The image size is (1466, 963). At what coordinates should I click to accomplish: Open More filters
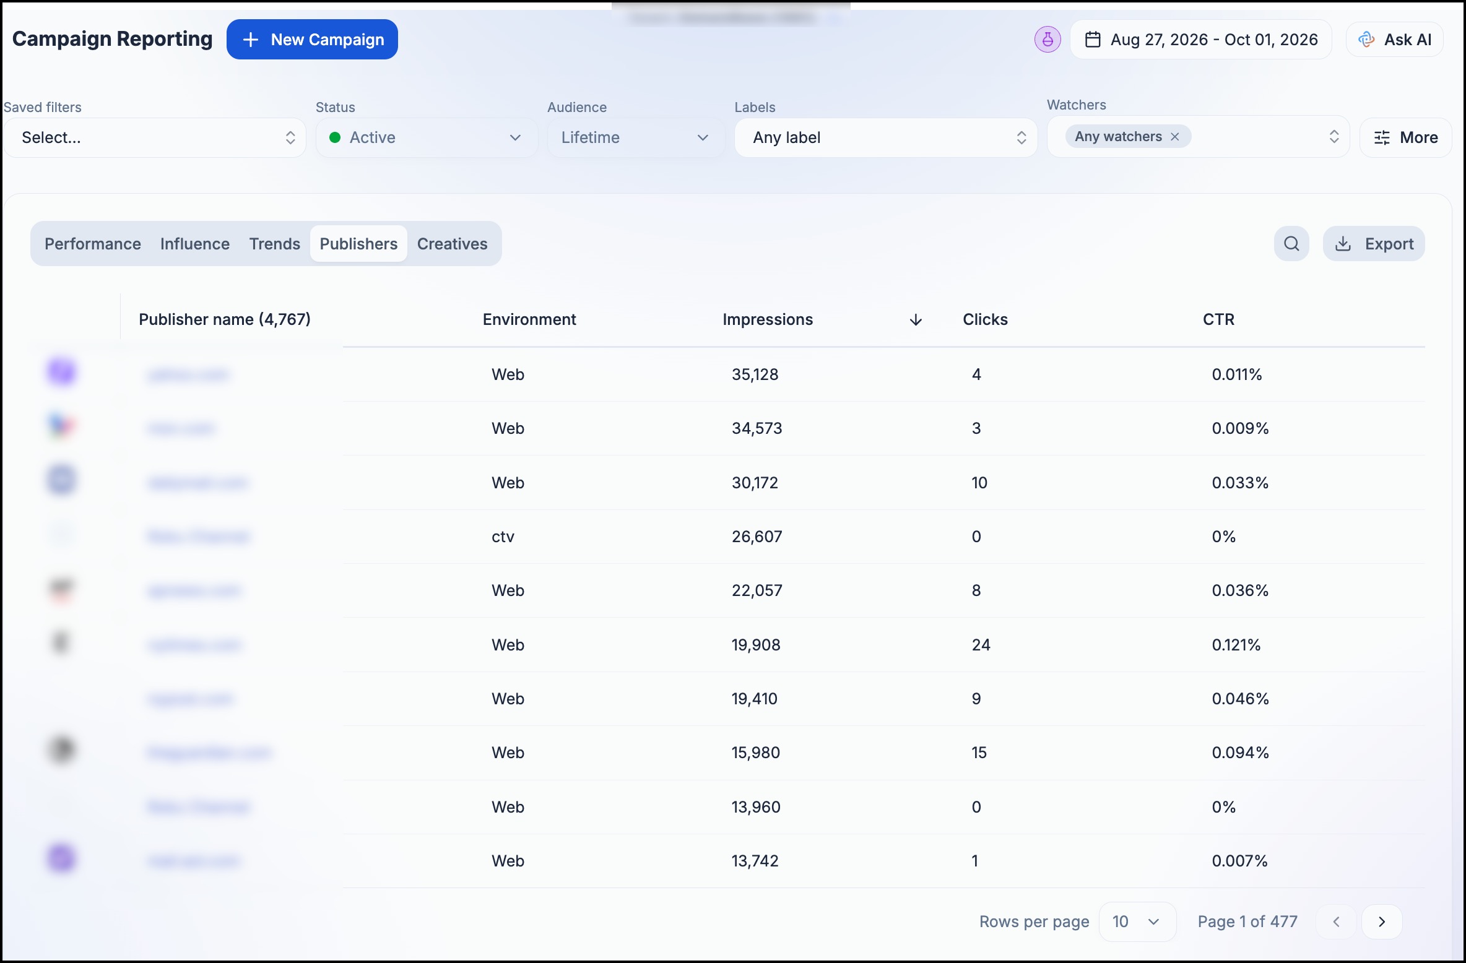(1405, 137)
